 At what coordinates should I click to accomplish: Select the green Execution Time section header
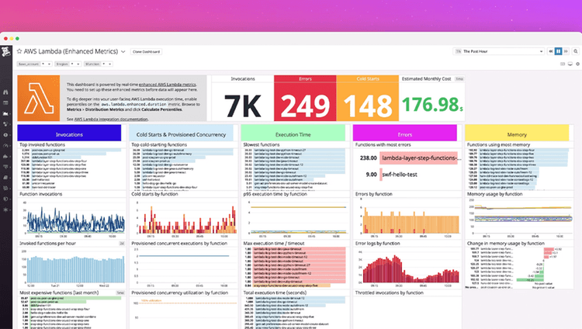pos(293,134)
